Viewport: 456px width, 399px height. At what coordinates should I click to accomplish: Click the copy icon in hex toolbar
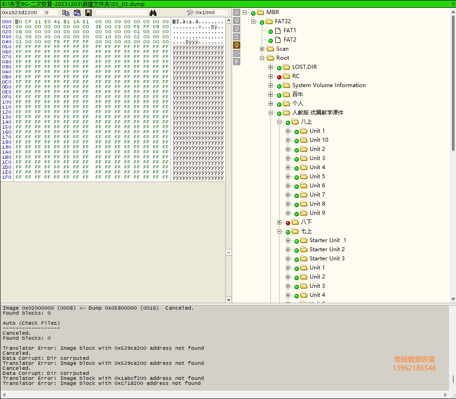point(66,13)
